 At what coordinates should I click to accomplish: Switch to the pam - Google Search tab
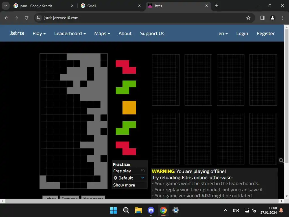(43, 6)
